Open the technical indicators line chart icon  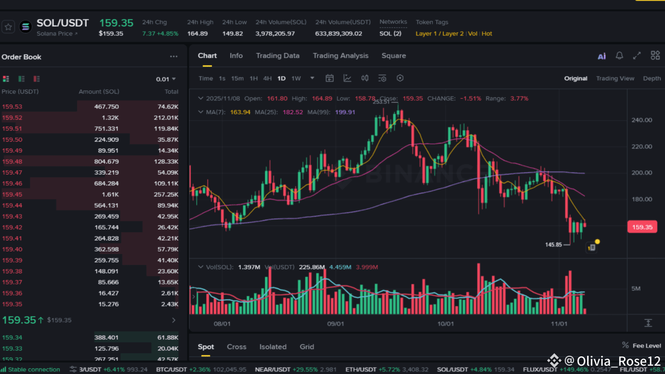[x=347, y=78]
